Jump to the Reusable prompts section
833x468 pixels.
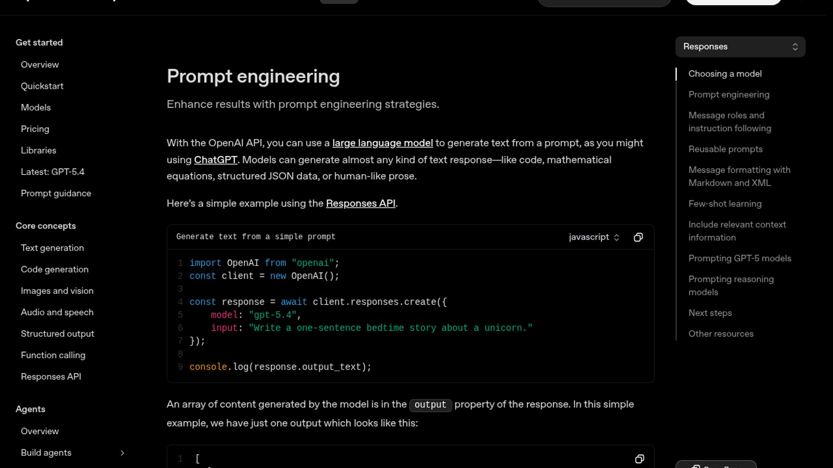click(725, 149)
